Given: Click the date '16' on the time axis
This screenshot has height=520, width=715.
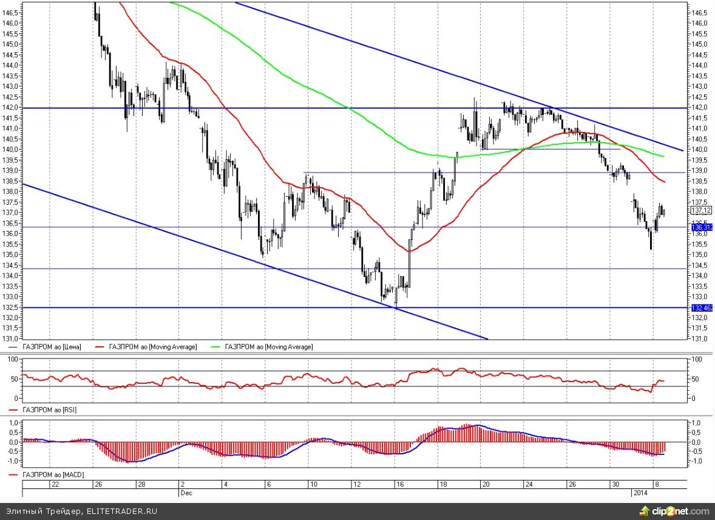Looking at the screenshot, I should pos(399,485).
